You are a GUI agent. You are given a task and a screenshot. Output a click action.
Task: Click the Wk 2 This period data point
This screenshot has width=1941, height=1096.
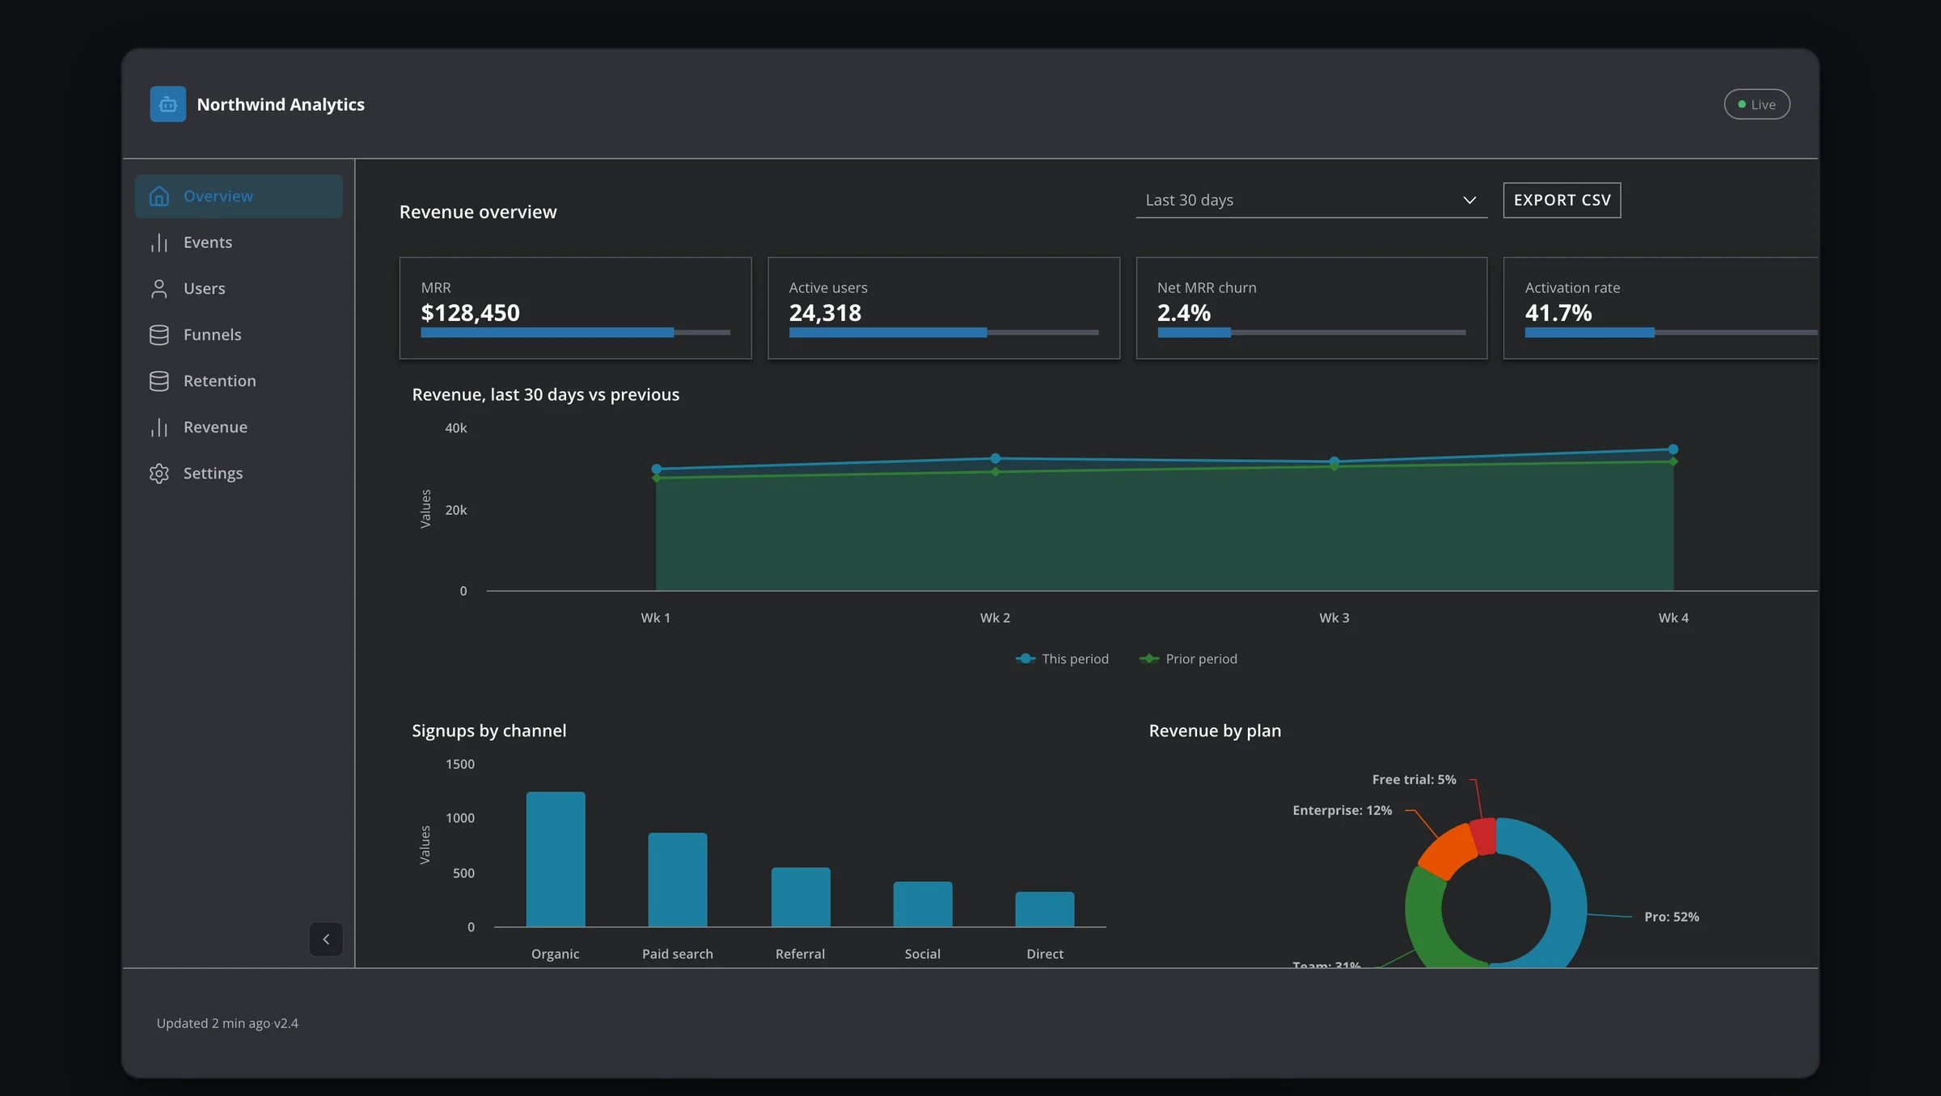[x=996, y=458]
